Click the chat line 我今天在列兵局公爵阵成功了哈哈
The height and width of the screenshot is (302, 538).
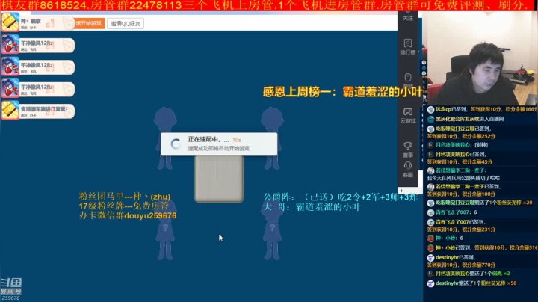[463, 178]
